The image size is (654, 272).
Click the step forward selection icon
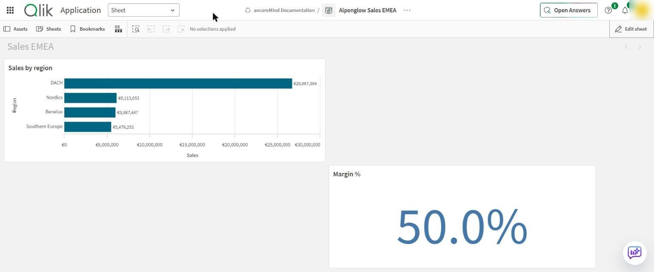pyautogui.click(x=166, y=29)
